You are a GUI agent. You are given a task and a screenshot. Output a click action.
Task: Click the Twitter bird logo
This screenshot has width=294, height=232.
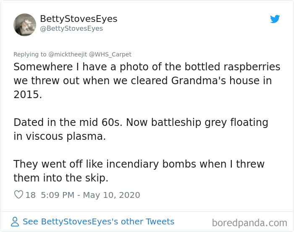(275, 19)
